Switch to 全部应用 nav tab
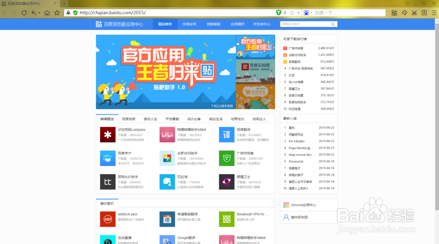Image resolution: width=439 pixels, height=244 pixels. coord(189,24)
